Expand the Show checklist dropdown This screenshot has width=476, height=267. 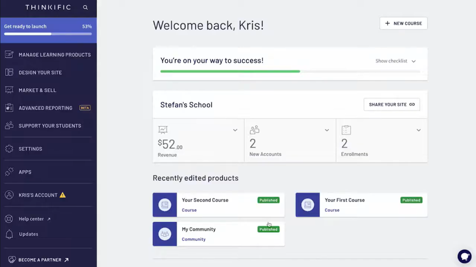pyautogui.click(x=396, y=61)
